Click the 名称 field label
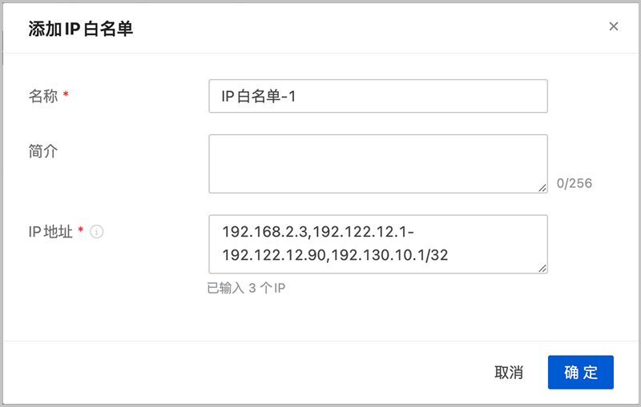This screenshot has height=407, width=641. click(x=43, y=96)
